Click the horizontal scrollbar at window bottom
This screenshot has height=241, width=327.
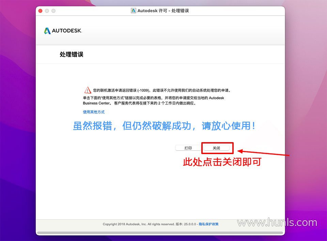160,233
